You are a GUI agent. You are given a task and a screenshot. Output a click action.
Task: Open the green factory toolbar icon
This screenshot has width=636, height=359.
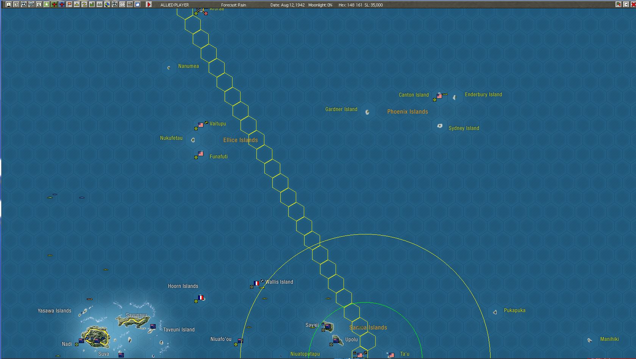tap(92, 5)
